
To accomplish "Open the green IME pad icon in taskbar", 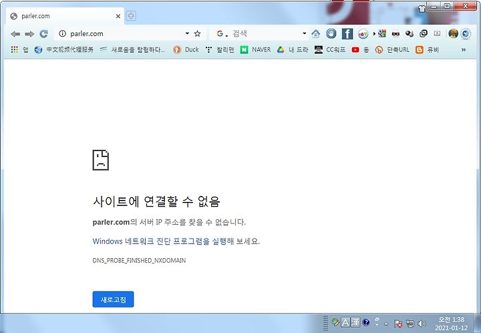I will pyautogui.click(x=335, y=322).
